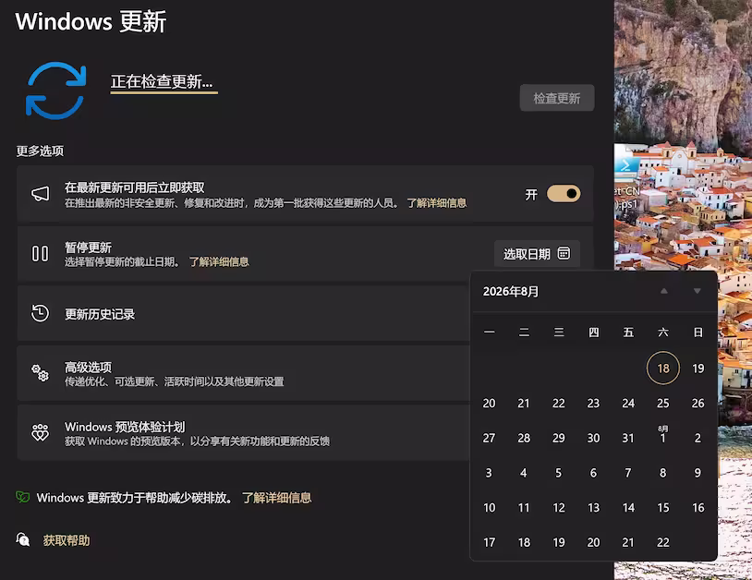The image size is (752, 580).
Task: Select date 24 in the calendar
Action: coord(628,403)
